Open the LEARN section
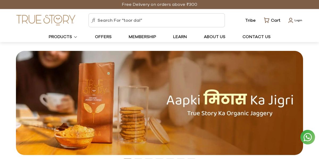Image resolution: width=319 pixels, height=159 pixels. (180, 37)
